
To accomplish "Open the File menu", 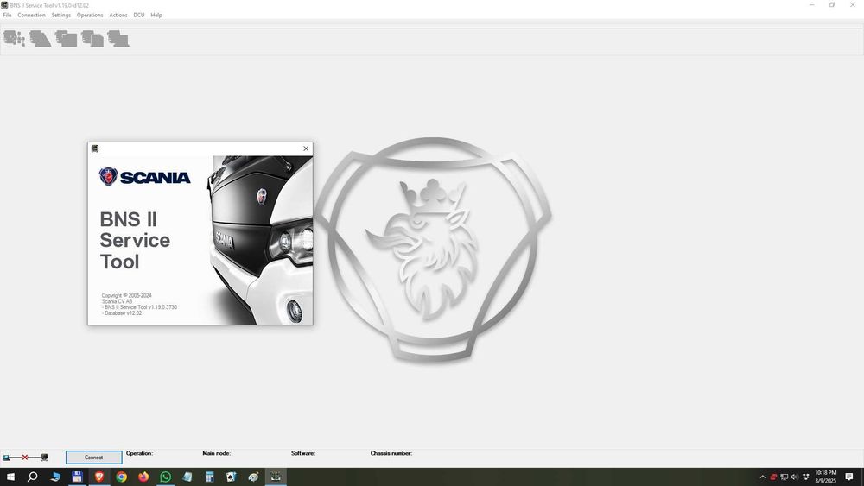I will 7,15.
